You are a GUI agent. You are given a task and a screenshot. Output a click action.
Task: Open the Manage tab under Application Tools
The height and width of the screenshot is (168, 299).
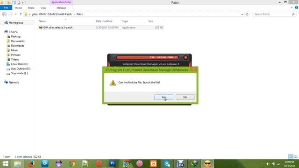coord(61,8)
